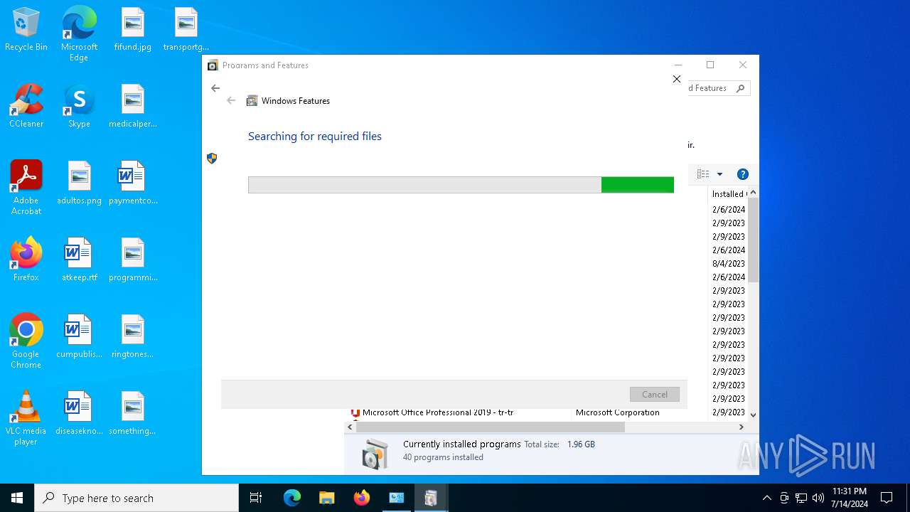Select the paymentco... Word document
The image size is (910, 512).
pyautogui.click(x=133, y=183)
